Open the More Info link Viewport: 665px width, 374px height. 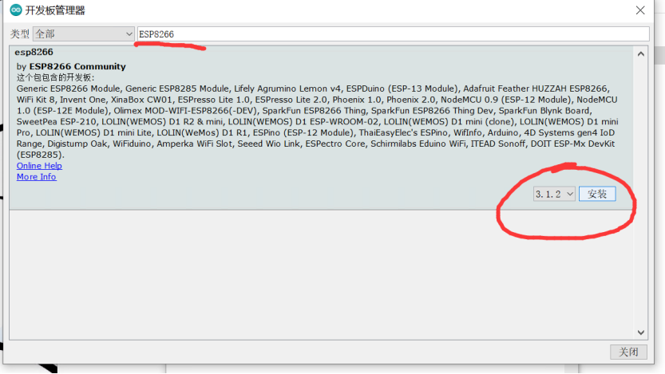[37, 176]
